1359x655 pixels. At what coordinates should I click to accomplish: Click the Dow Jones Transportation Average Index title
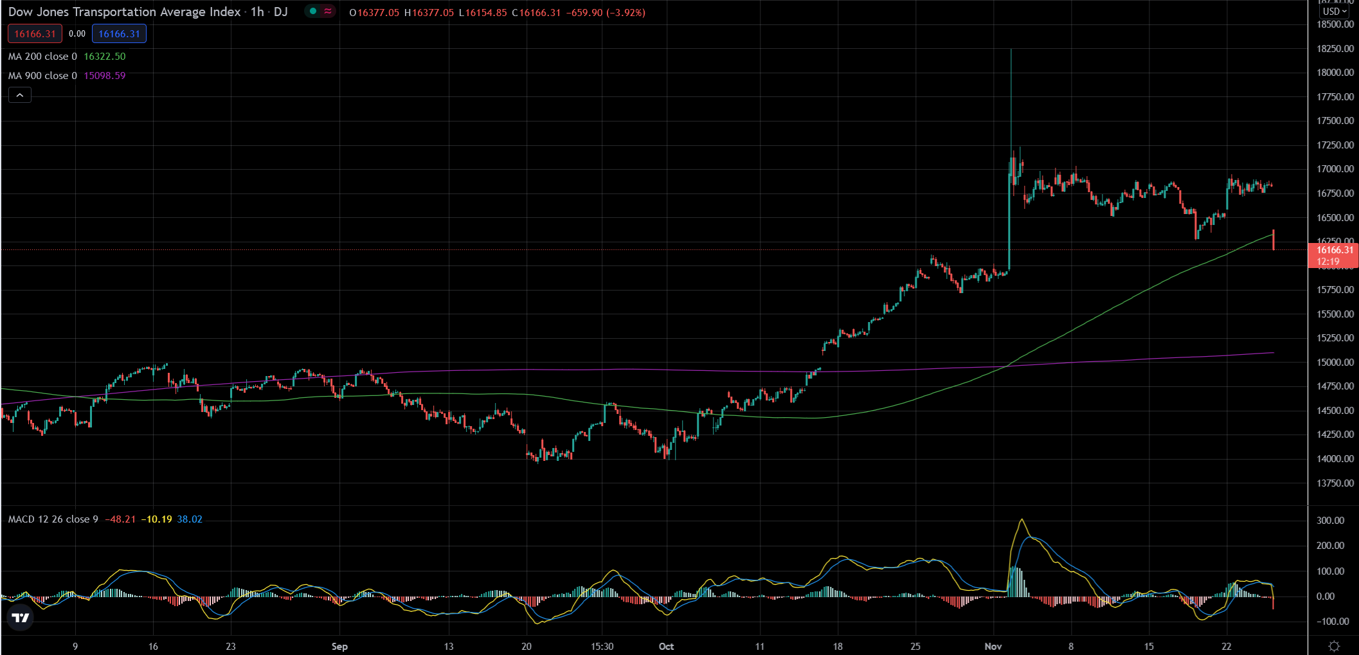(124, 12)
